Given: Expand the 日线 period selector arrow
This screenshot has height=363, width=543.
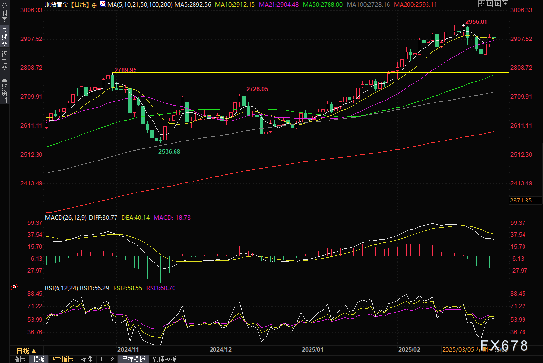Looking at the screenshot, I should (x=34, y=351).
